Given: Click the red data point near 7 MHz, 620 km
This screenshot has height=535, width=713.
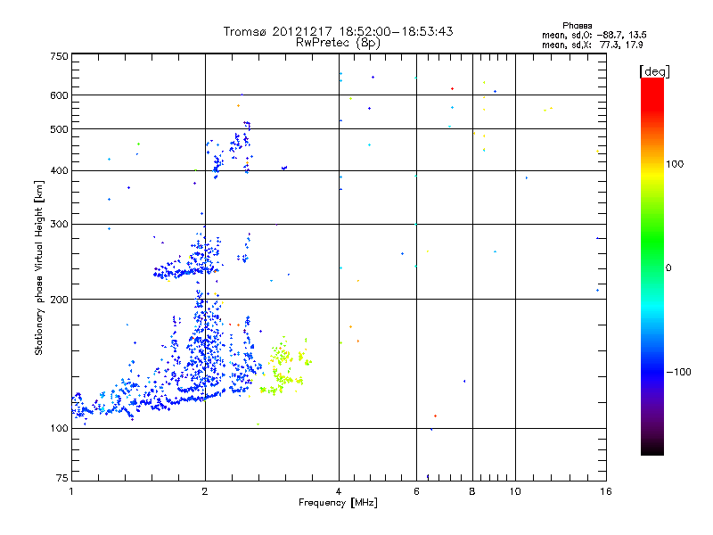Looking at the screenshot, I should pyautogui.click(x=452, y=88).
